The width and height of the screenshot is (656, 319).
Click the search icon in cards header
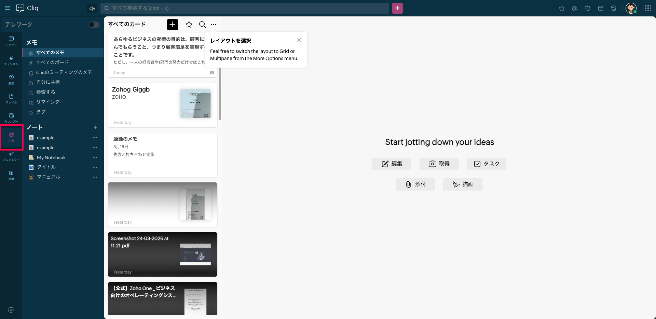pyautogui.click(x=202, y=25)
